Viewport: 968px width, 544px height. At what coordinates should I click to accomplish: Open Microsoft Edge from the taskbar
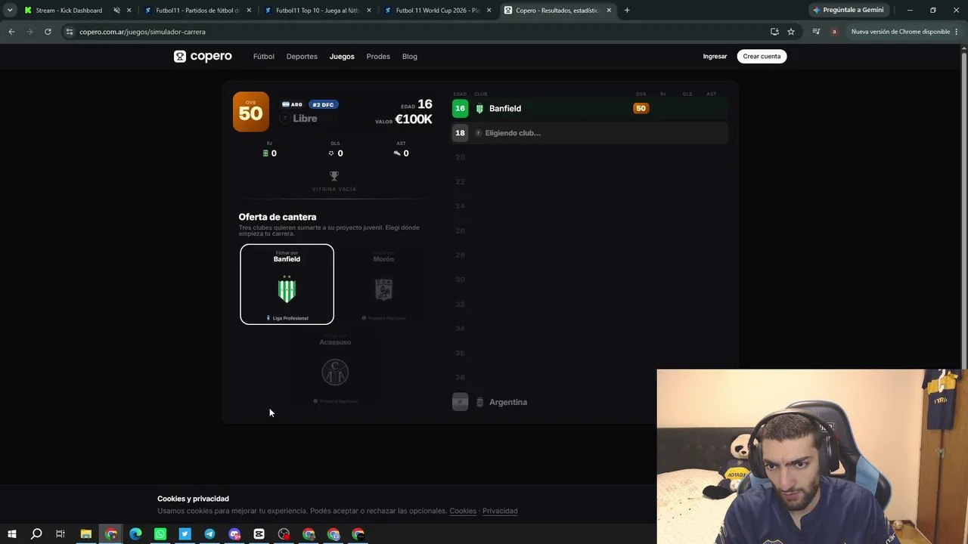tap(135, 534)
